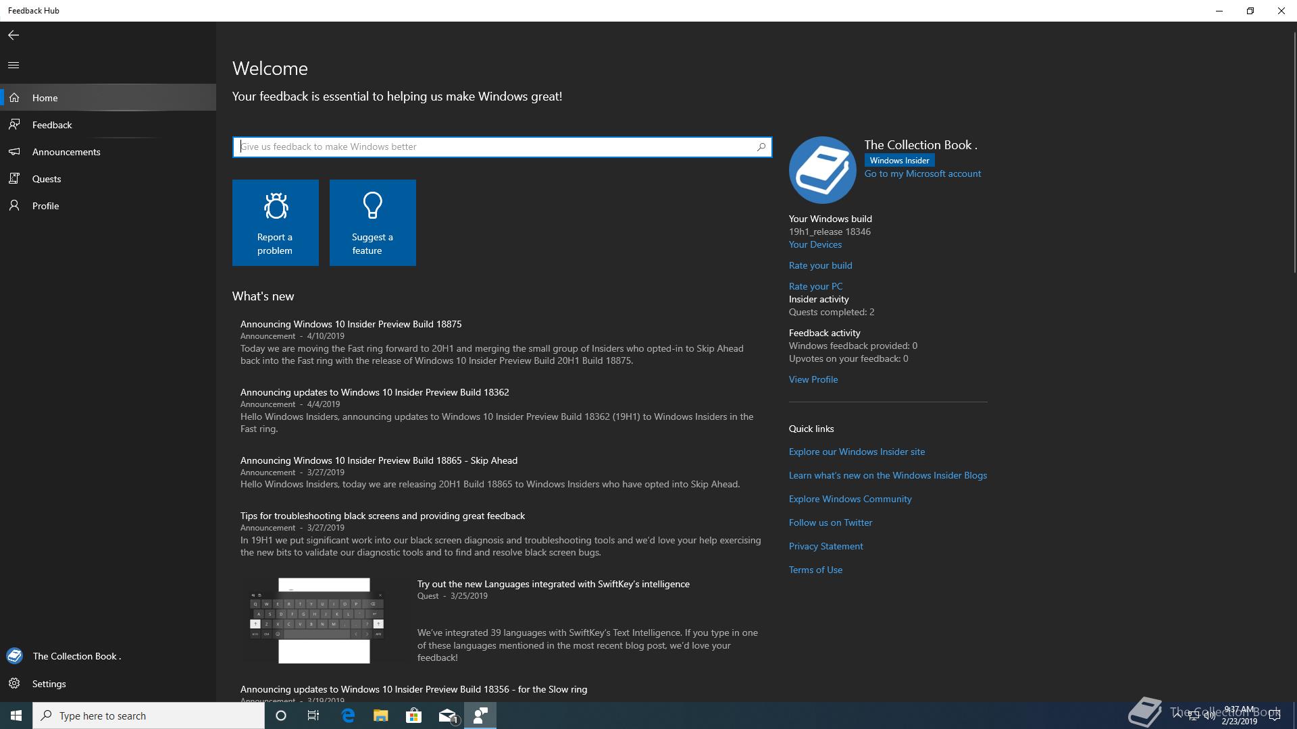Open Build 18875 announcement
Screen dimensions: 1297x729
pyautogui.click(x=351, y=324)
